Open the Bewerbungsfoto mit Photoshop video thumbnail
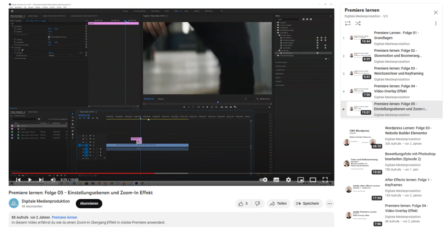The image size is (446, 227). coord(361,165)
